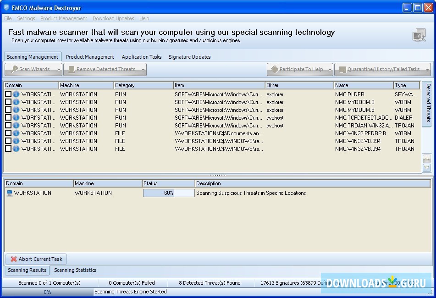
Task: Click the computer icon beside WORKSTATION in the task list
Action: [x=10, y=193]
